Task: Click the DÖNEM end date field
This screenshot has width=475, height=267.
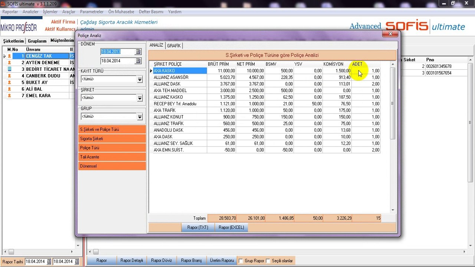Action: point(118,61)
